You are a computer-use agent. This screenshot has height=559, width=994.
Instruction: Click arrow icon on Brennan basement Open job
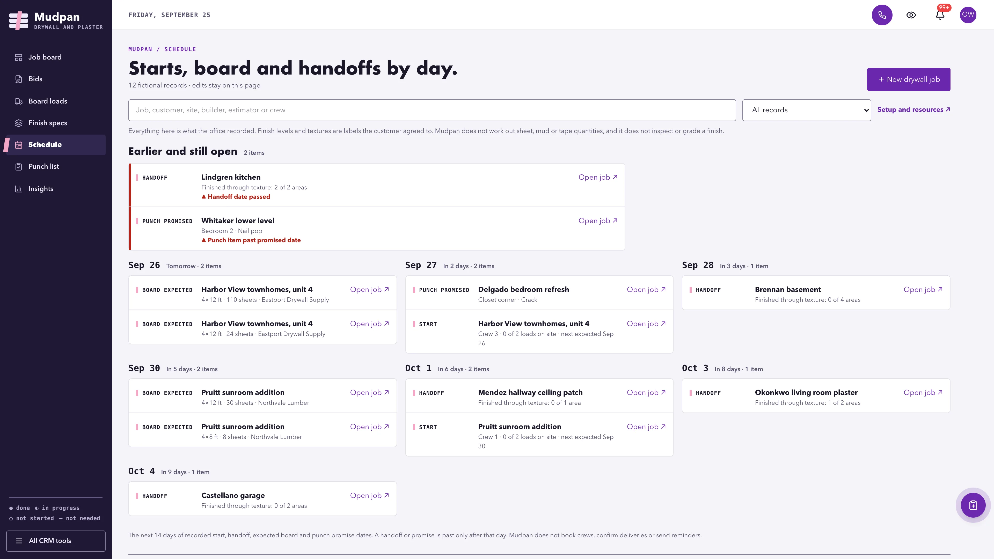tap(940, 289)
